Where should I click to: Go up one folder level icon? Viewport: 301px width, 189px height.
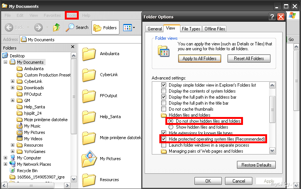tap(57, 27)
